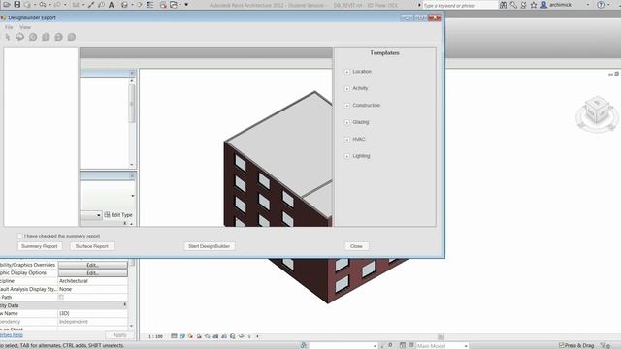Click the Help question mark icon
621x349 pixels.
click(601, 5)
